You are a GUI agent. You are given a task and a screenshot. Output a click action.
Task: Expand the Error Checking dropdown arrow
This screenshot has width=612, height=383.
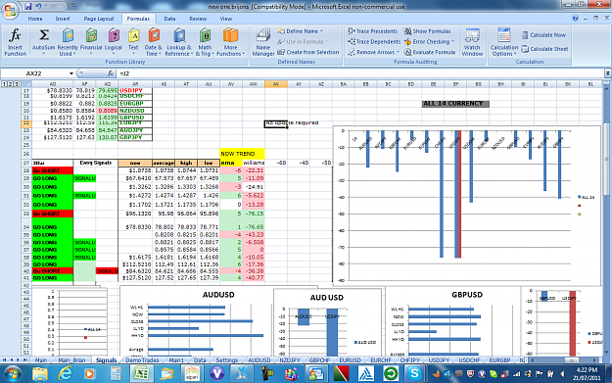click(453, 41)
